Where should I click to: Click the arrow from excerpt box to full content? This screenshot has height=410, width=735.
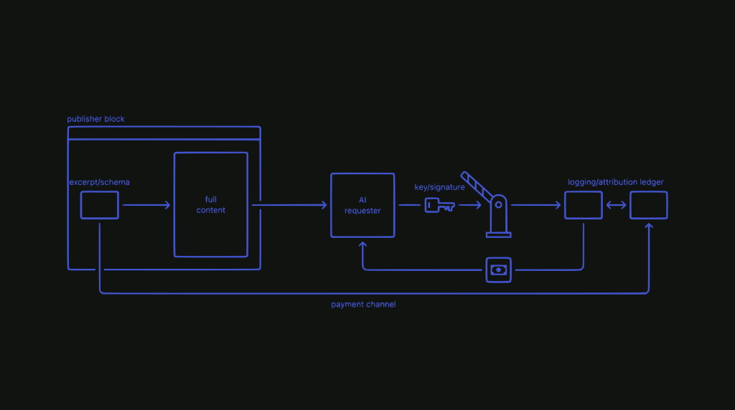(x=146, y=206)
